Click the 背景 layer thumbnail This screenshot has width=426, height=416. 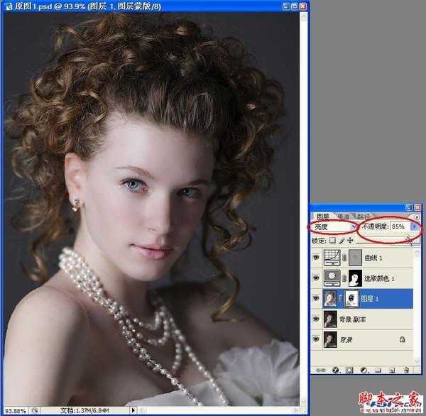[330, 339]
